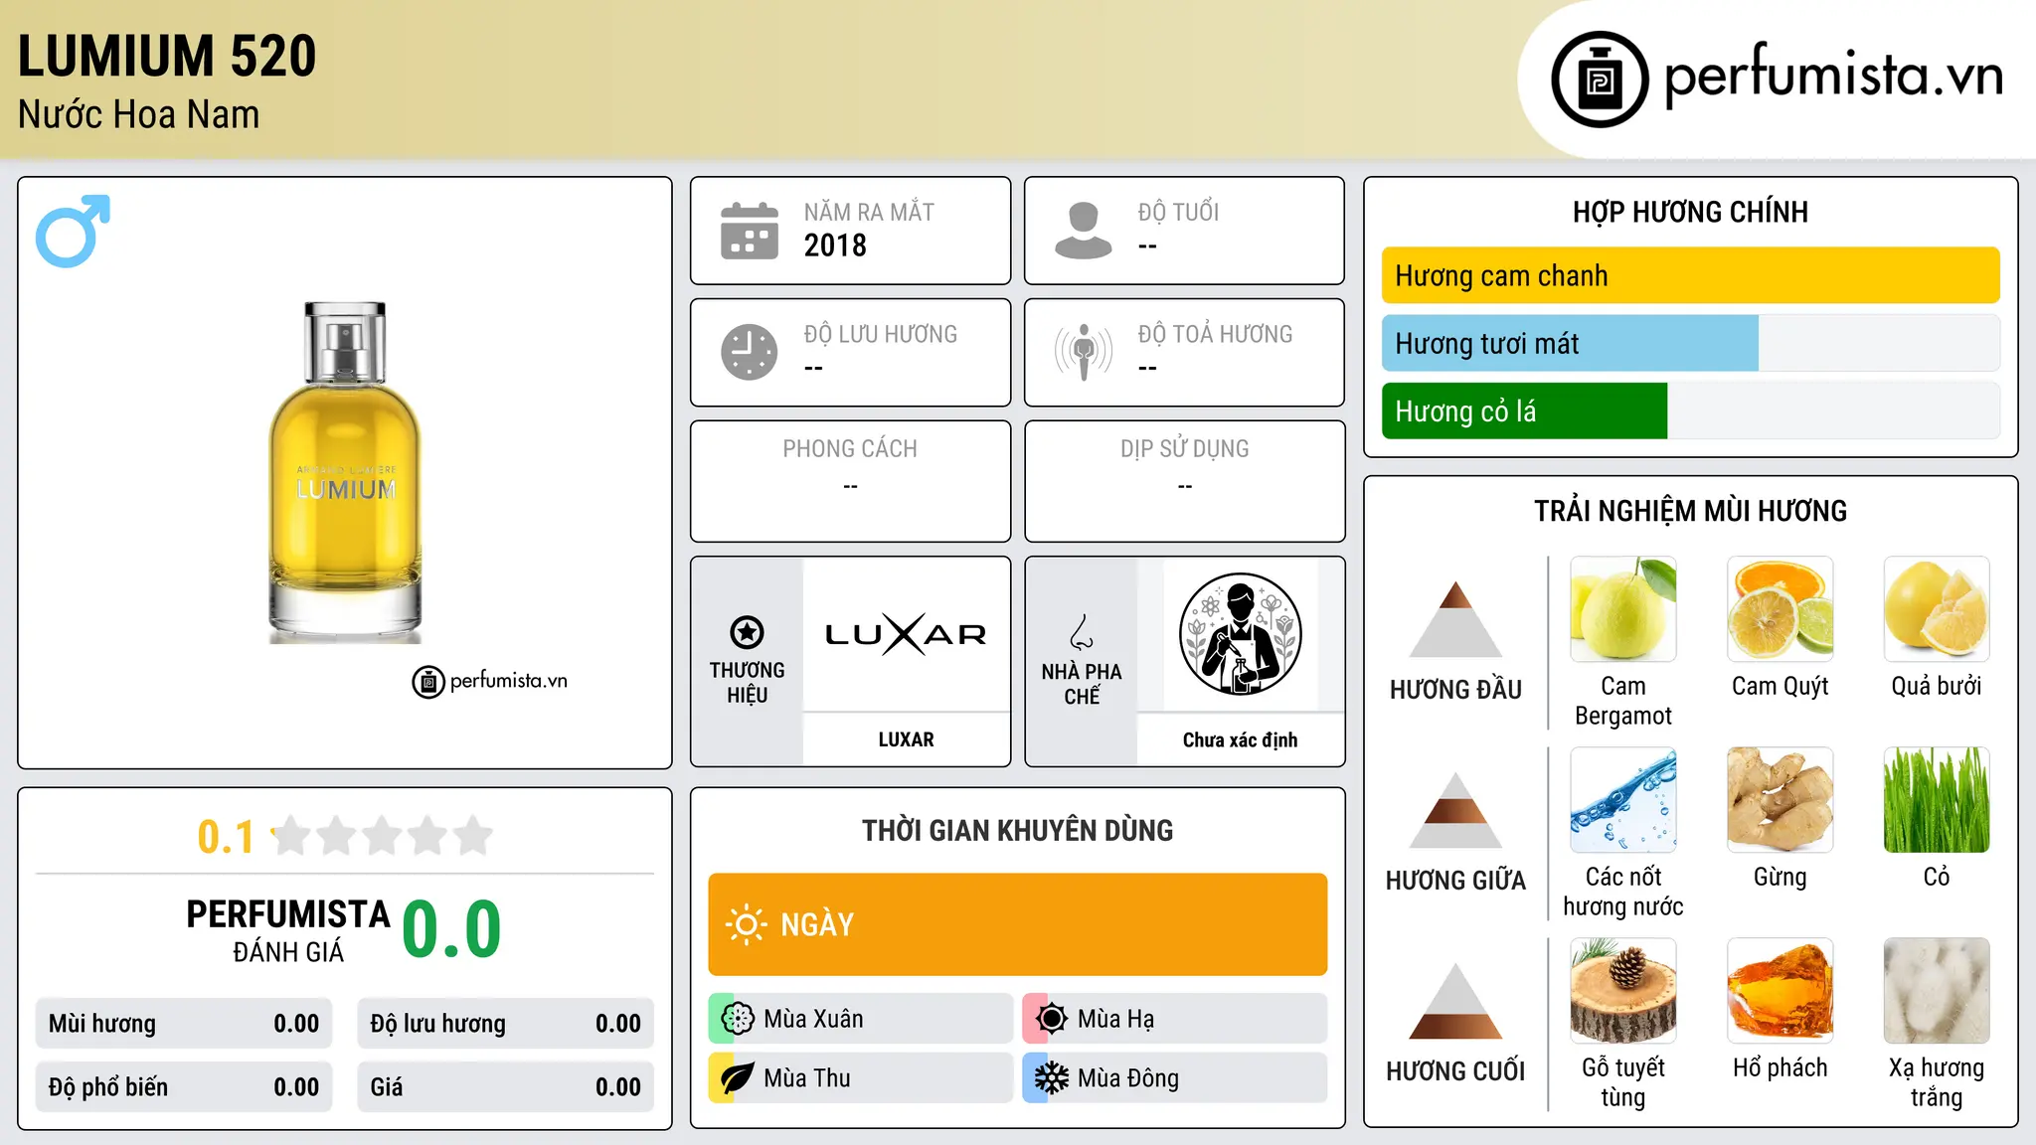Viewport: 2036px width, 1145px height.
Task: Click the Mùi hương 0.00 score row
Action: pyautogui.click(x=184, y=1024)
